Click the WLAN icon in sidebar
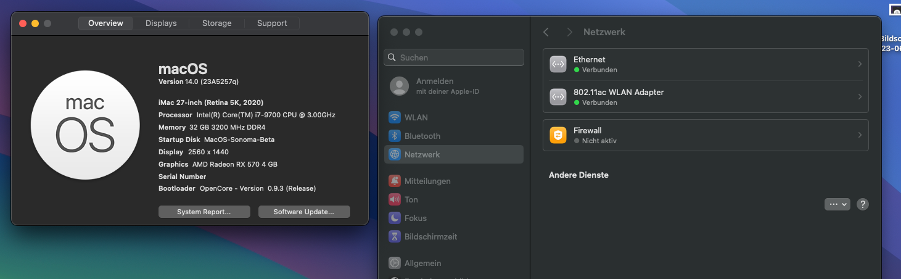Image resolution: width=901 pixels, height=279 pixels. [x=395, y=117]
